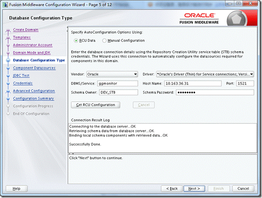Open the Vendor dropdown showing Oracle
The image size is (262, 198).
[112, 74]
